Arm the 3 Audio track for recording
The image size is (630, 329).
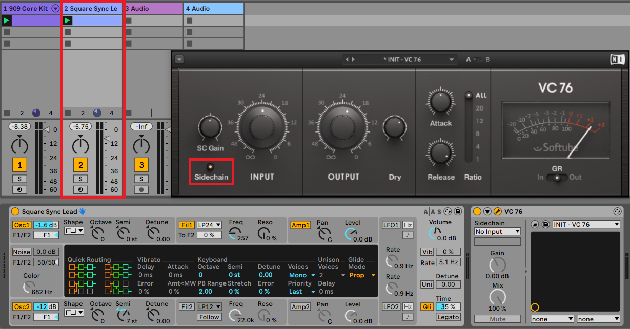[x=141, y=190]
